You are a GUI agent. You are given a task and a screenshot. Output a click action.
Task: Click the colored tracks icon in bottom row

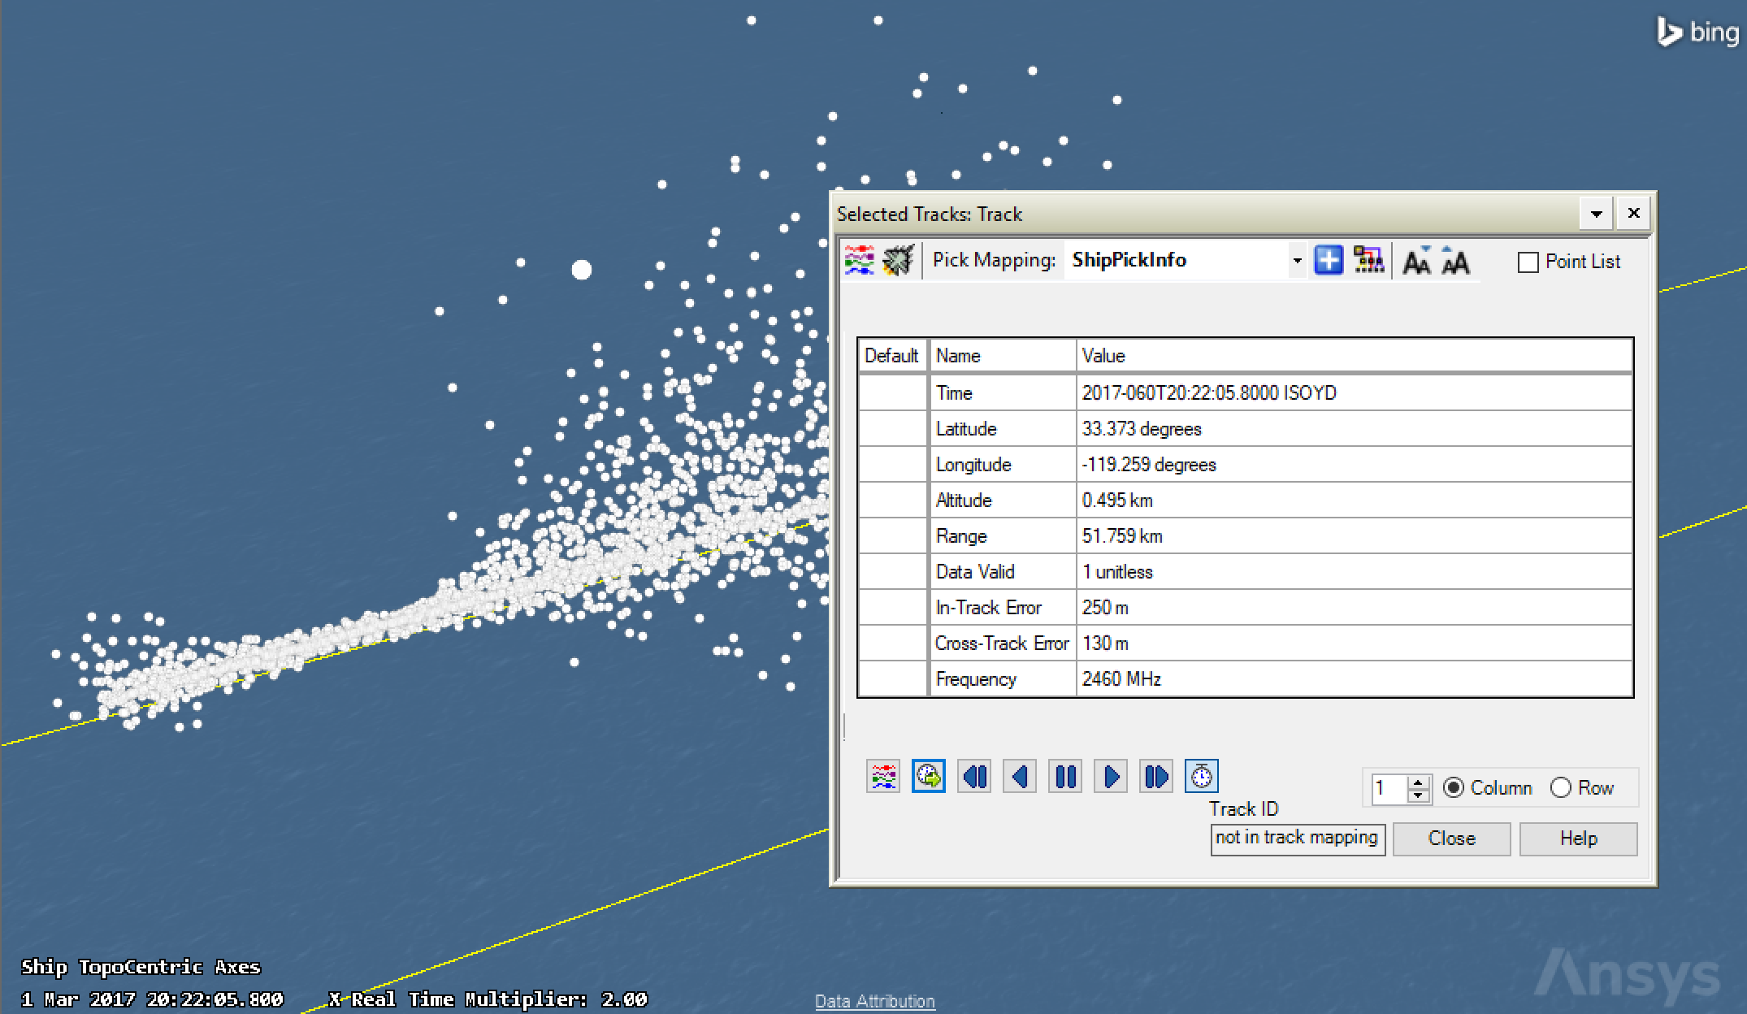point(883,777)
